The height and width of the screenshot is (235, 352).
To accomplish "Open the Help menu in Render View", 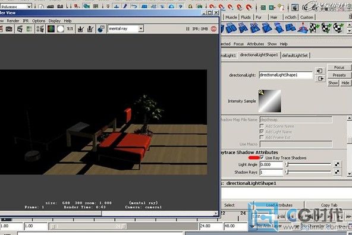I will pos(68,21).
